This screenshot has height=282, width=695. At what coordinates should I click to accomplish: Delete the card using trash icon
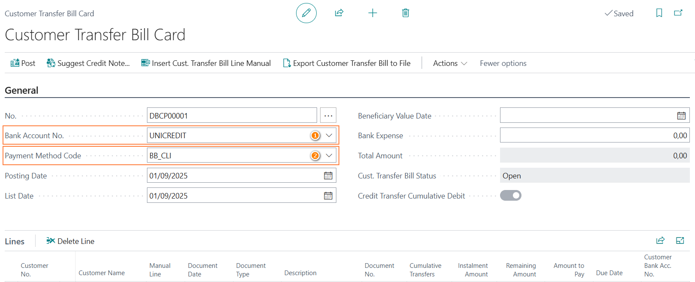coord(405,13)
